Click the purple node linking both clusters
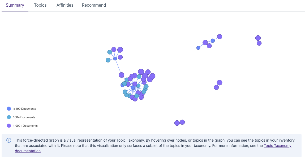Viewport: 305px width, 161px height. [122, 75]
